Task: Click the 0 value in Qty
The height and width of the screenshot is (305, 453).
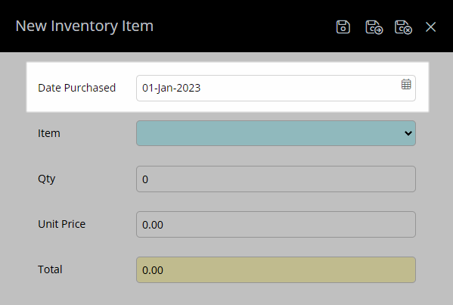Action: (145, 179)
